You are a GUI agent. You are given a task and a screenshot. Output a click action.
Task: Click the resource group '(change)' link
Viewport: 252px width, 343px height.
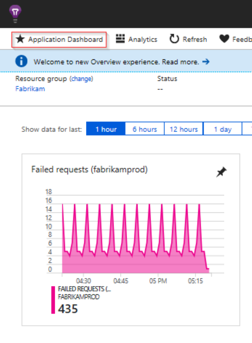click(x=81, y=79)
